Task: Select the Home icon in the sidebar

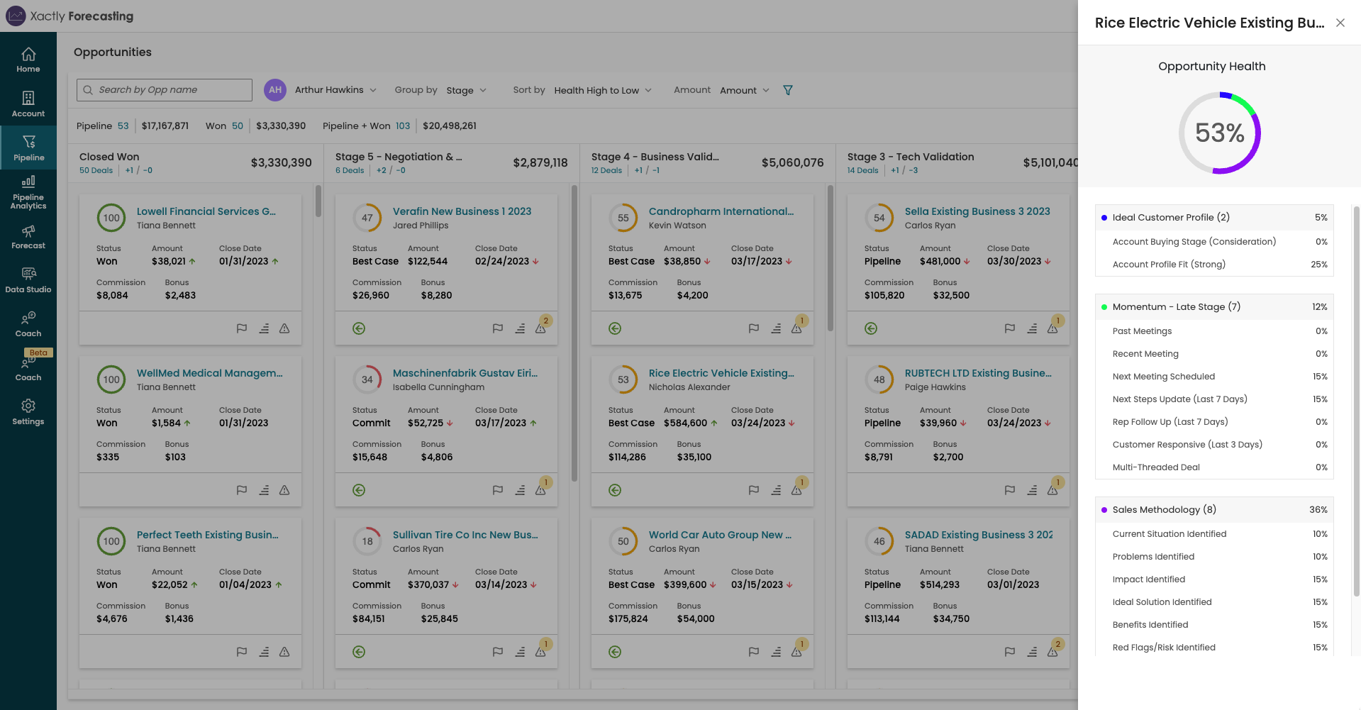Action: (28, 60)
